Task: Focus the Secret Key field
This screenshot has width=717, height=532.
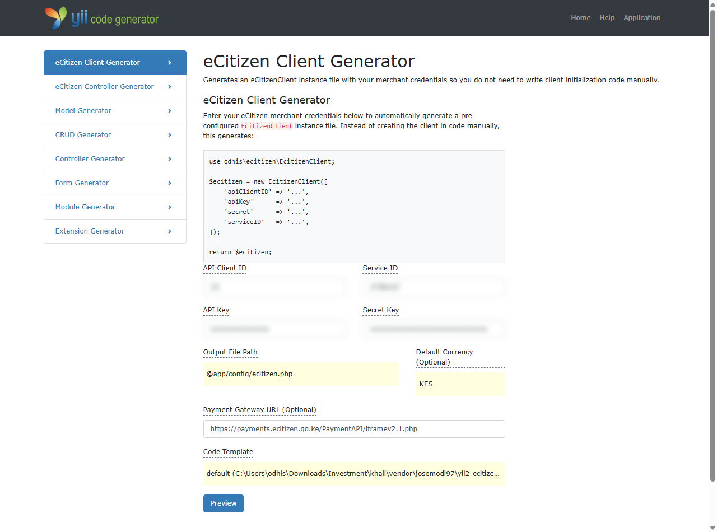Action: 434,329
